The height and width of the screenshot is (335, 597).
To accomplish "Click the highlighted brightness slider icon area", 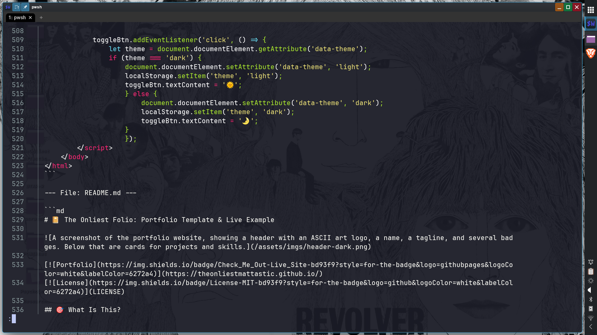I will point(590,281).
